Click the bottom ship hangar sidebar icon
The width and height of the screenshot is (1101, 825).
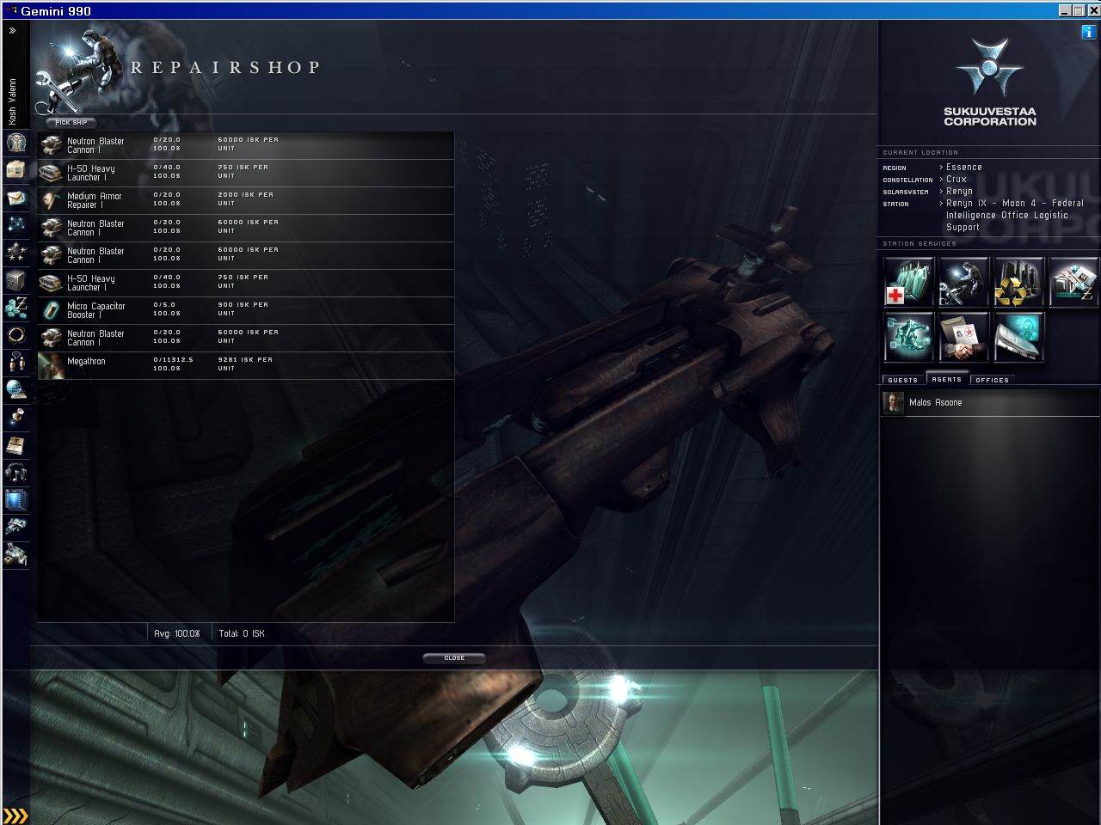pos(16,554)
